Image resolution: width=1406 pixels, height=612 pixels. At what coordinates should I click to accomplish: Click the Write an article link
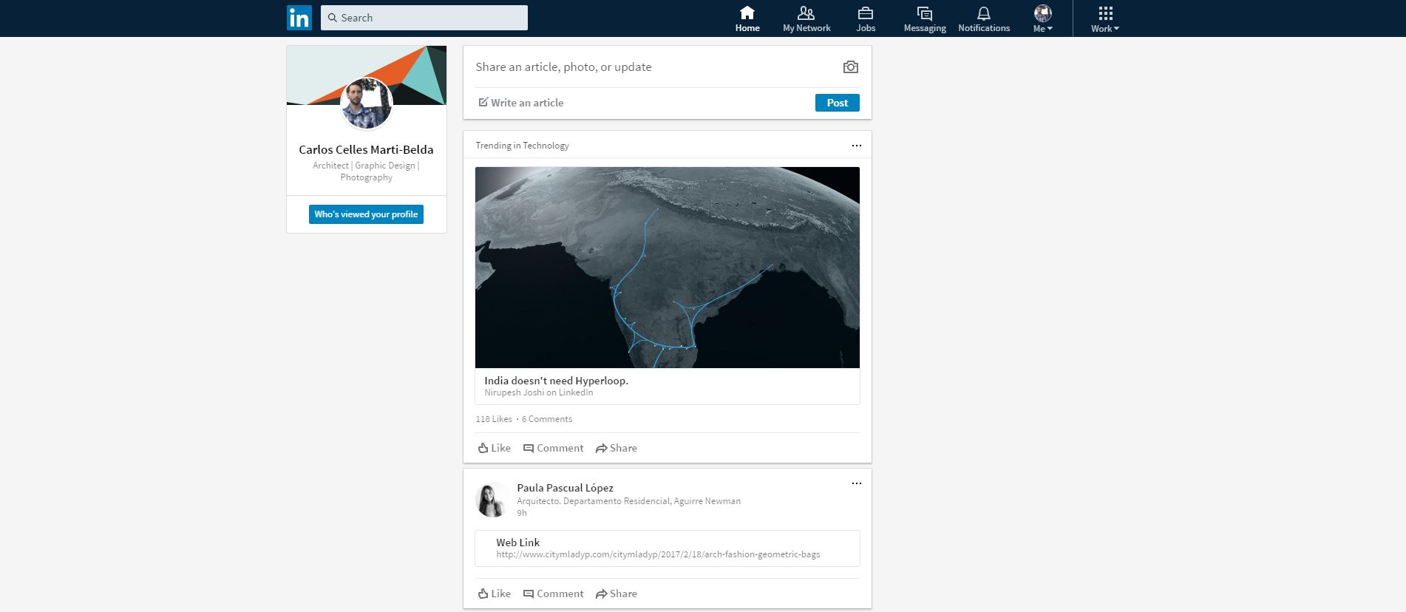[x=520, y=103]
